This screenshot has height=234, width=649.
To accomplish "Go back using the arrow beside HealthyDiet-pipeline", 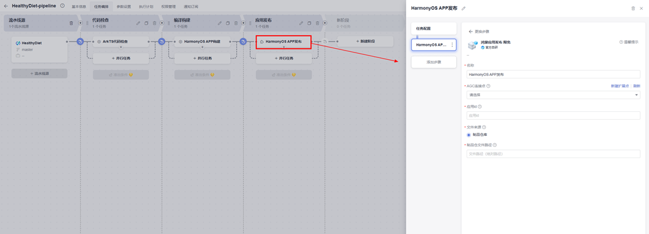I will 6,6.
